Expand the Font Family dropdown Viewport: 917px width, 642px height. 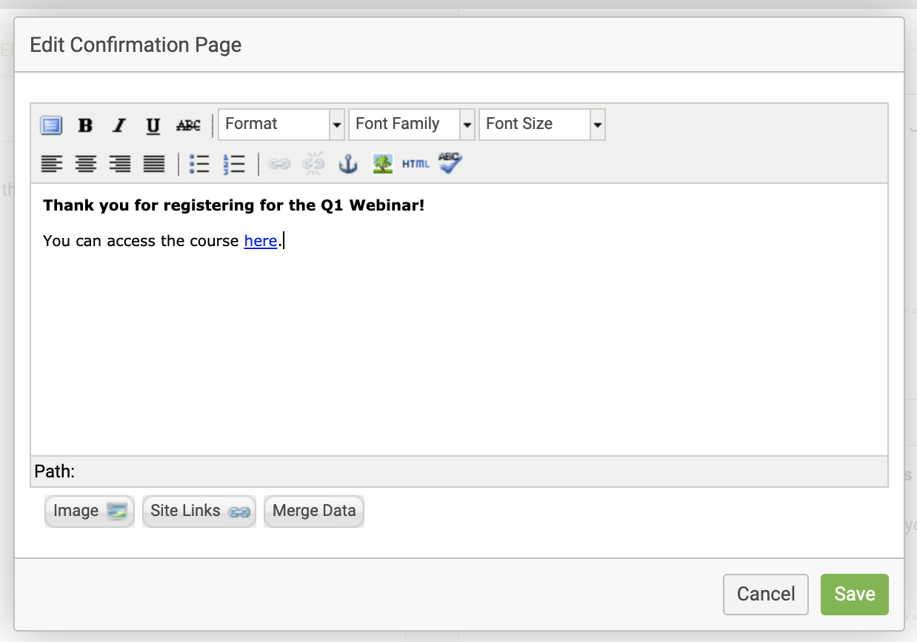pos(412,125)
